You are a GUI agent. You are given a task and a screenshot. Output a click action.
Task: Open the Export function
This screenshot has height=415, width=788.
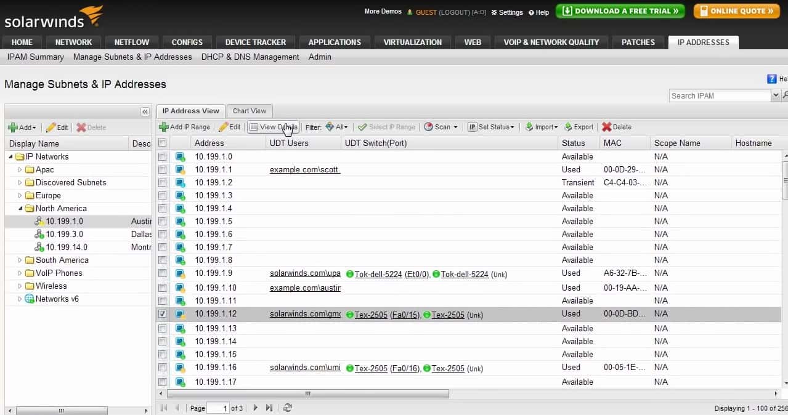pos(578,127)
